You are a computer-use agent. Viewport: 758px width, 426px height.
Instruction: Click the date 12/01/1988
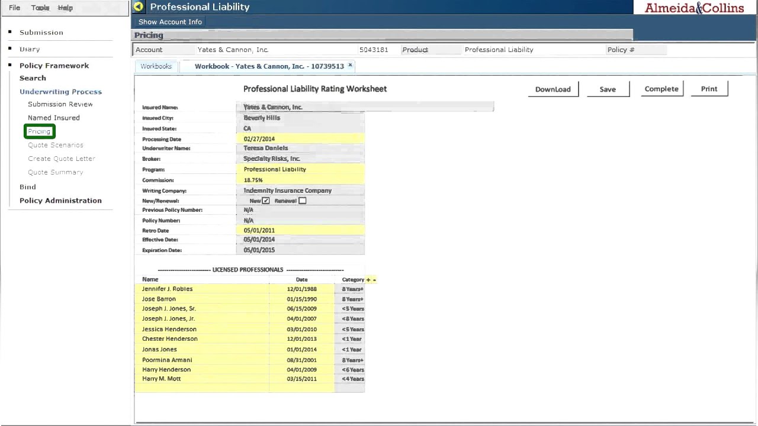302,289
